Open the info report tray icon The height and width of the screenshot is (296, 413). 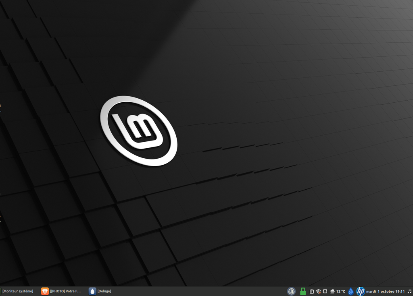312,291
